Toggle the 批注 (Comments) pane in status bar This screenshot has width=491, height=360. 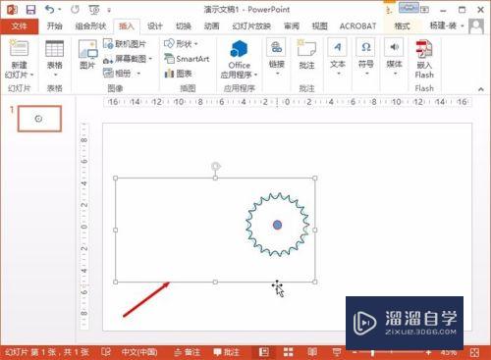(x=226, y=352)
